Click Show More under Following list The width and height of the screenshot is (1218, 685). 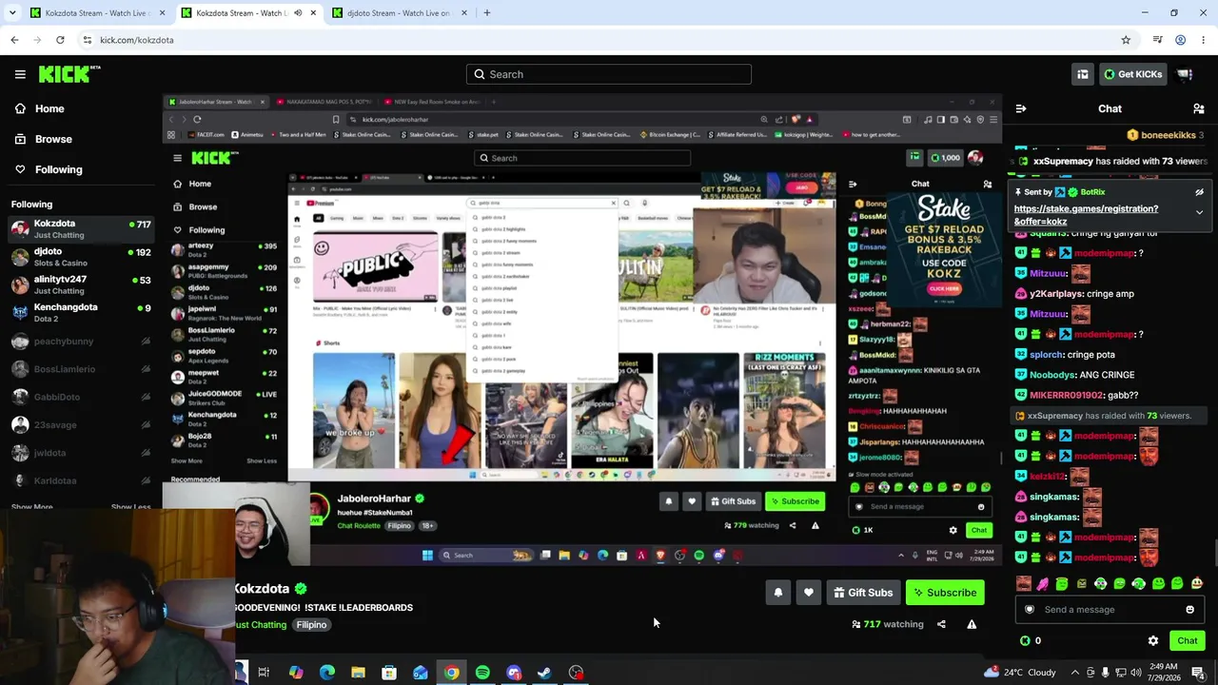tap(31, 507)
